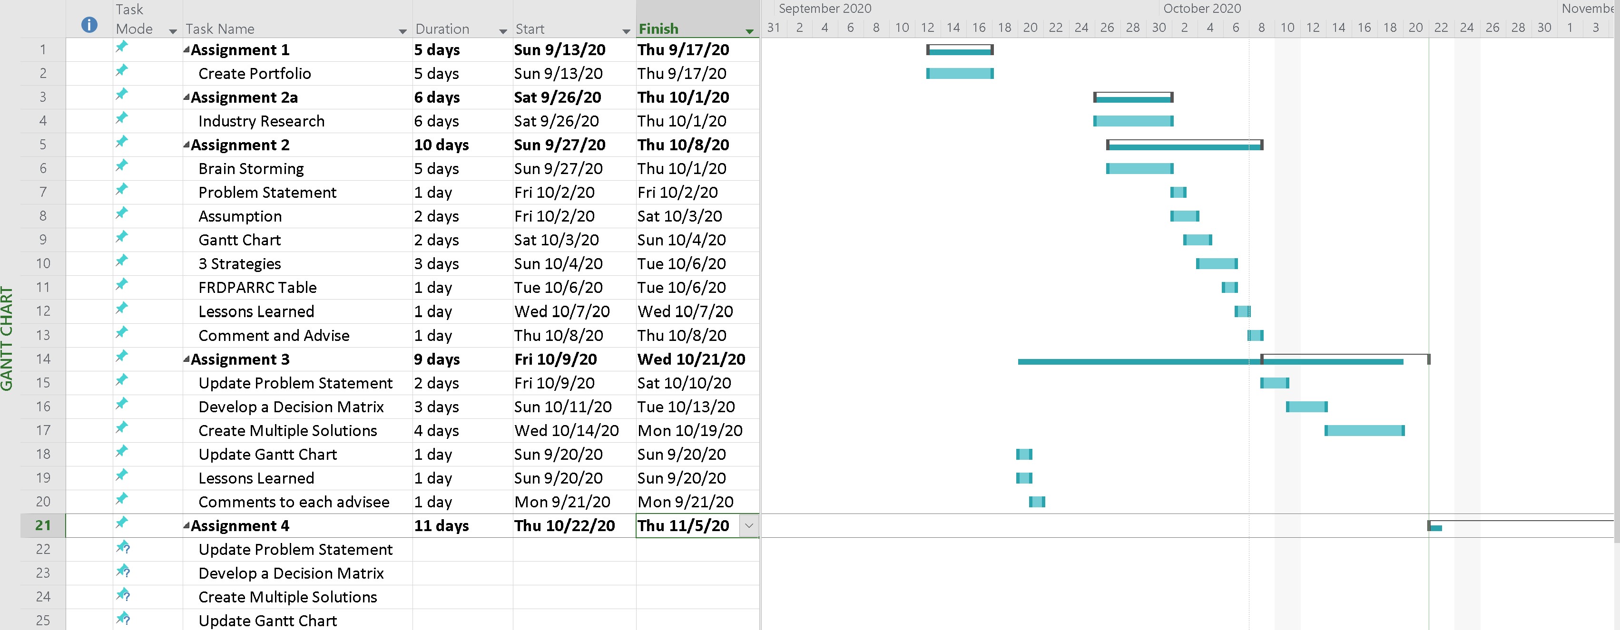The height and width of the screenshot is (630, 1620).
Task: Click task mode pin for Comments to each advisee
Action: click(121, 499)
